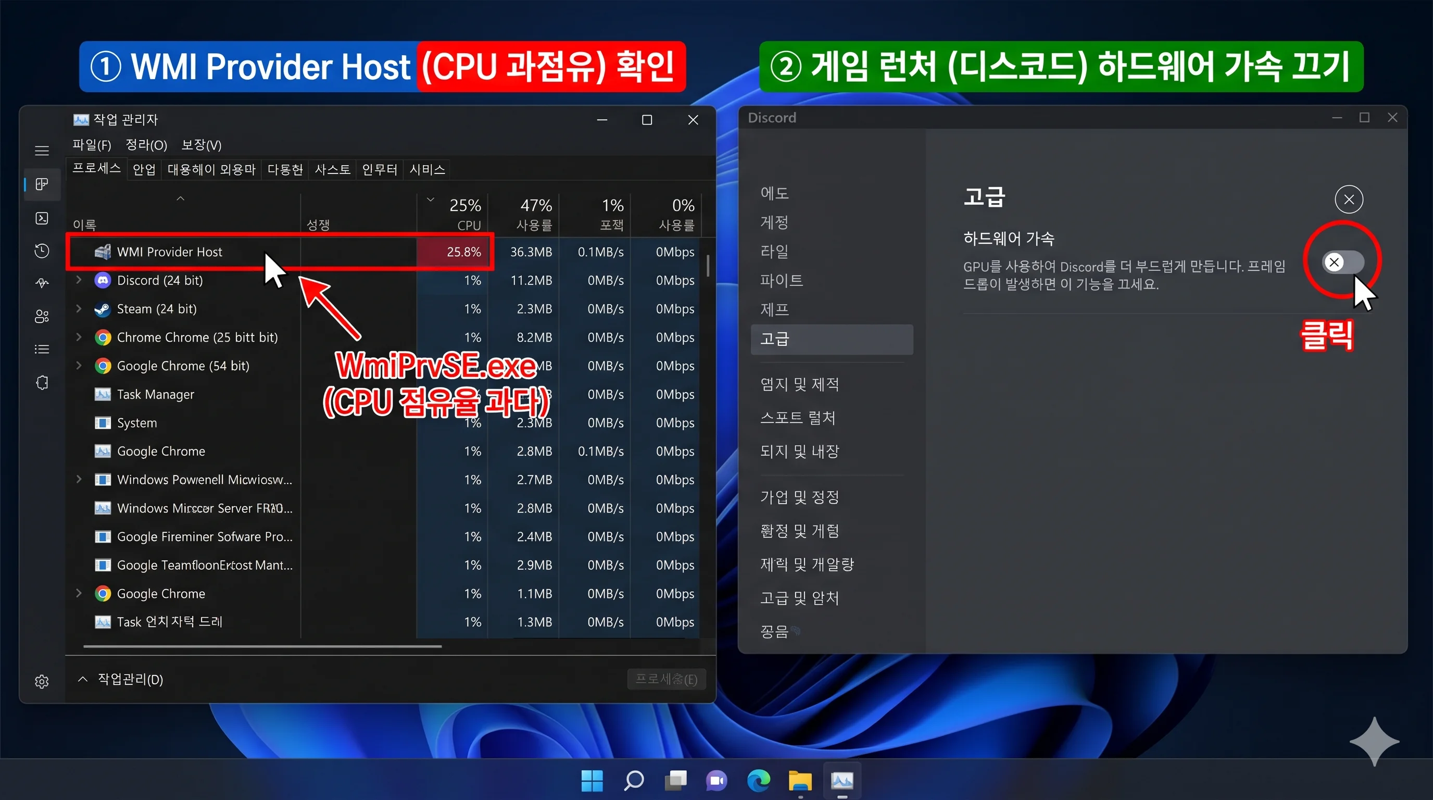The width and height of the screenshot is (1433, 800).
Task: Sort by the 47% memory column header
Action: click(523, 214)
